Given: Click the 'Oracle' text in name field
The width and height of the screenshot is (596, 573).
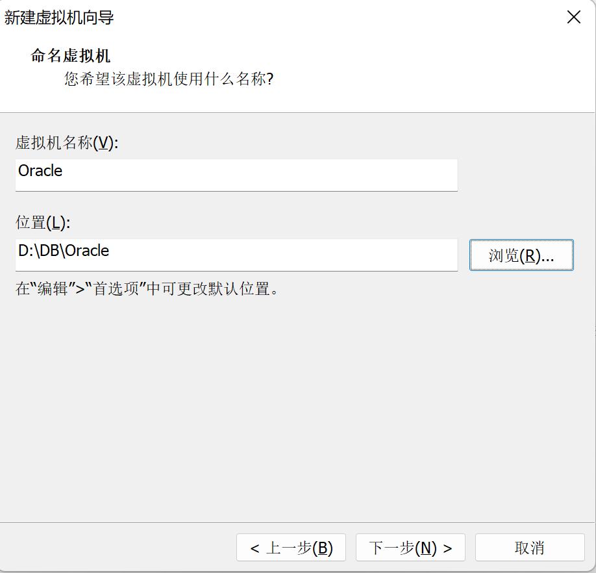Looking at the screenshot, I should 40,172.
